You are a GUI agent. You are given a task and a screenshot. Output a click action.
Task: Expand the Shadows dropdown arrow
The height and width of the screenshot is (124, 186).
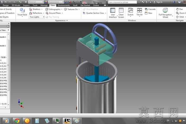[42, 9]
